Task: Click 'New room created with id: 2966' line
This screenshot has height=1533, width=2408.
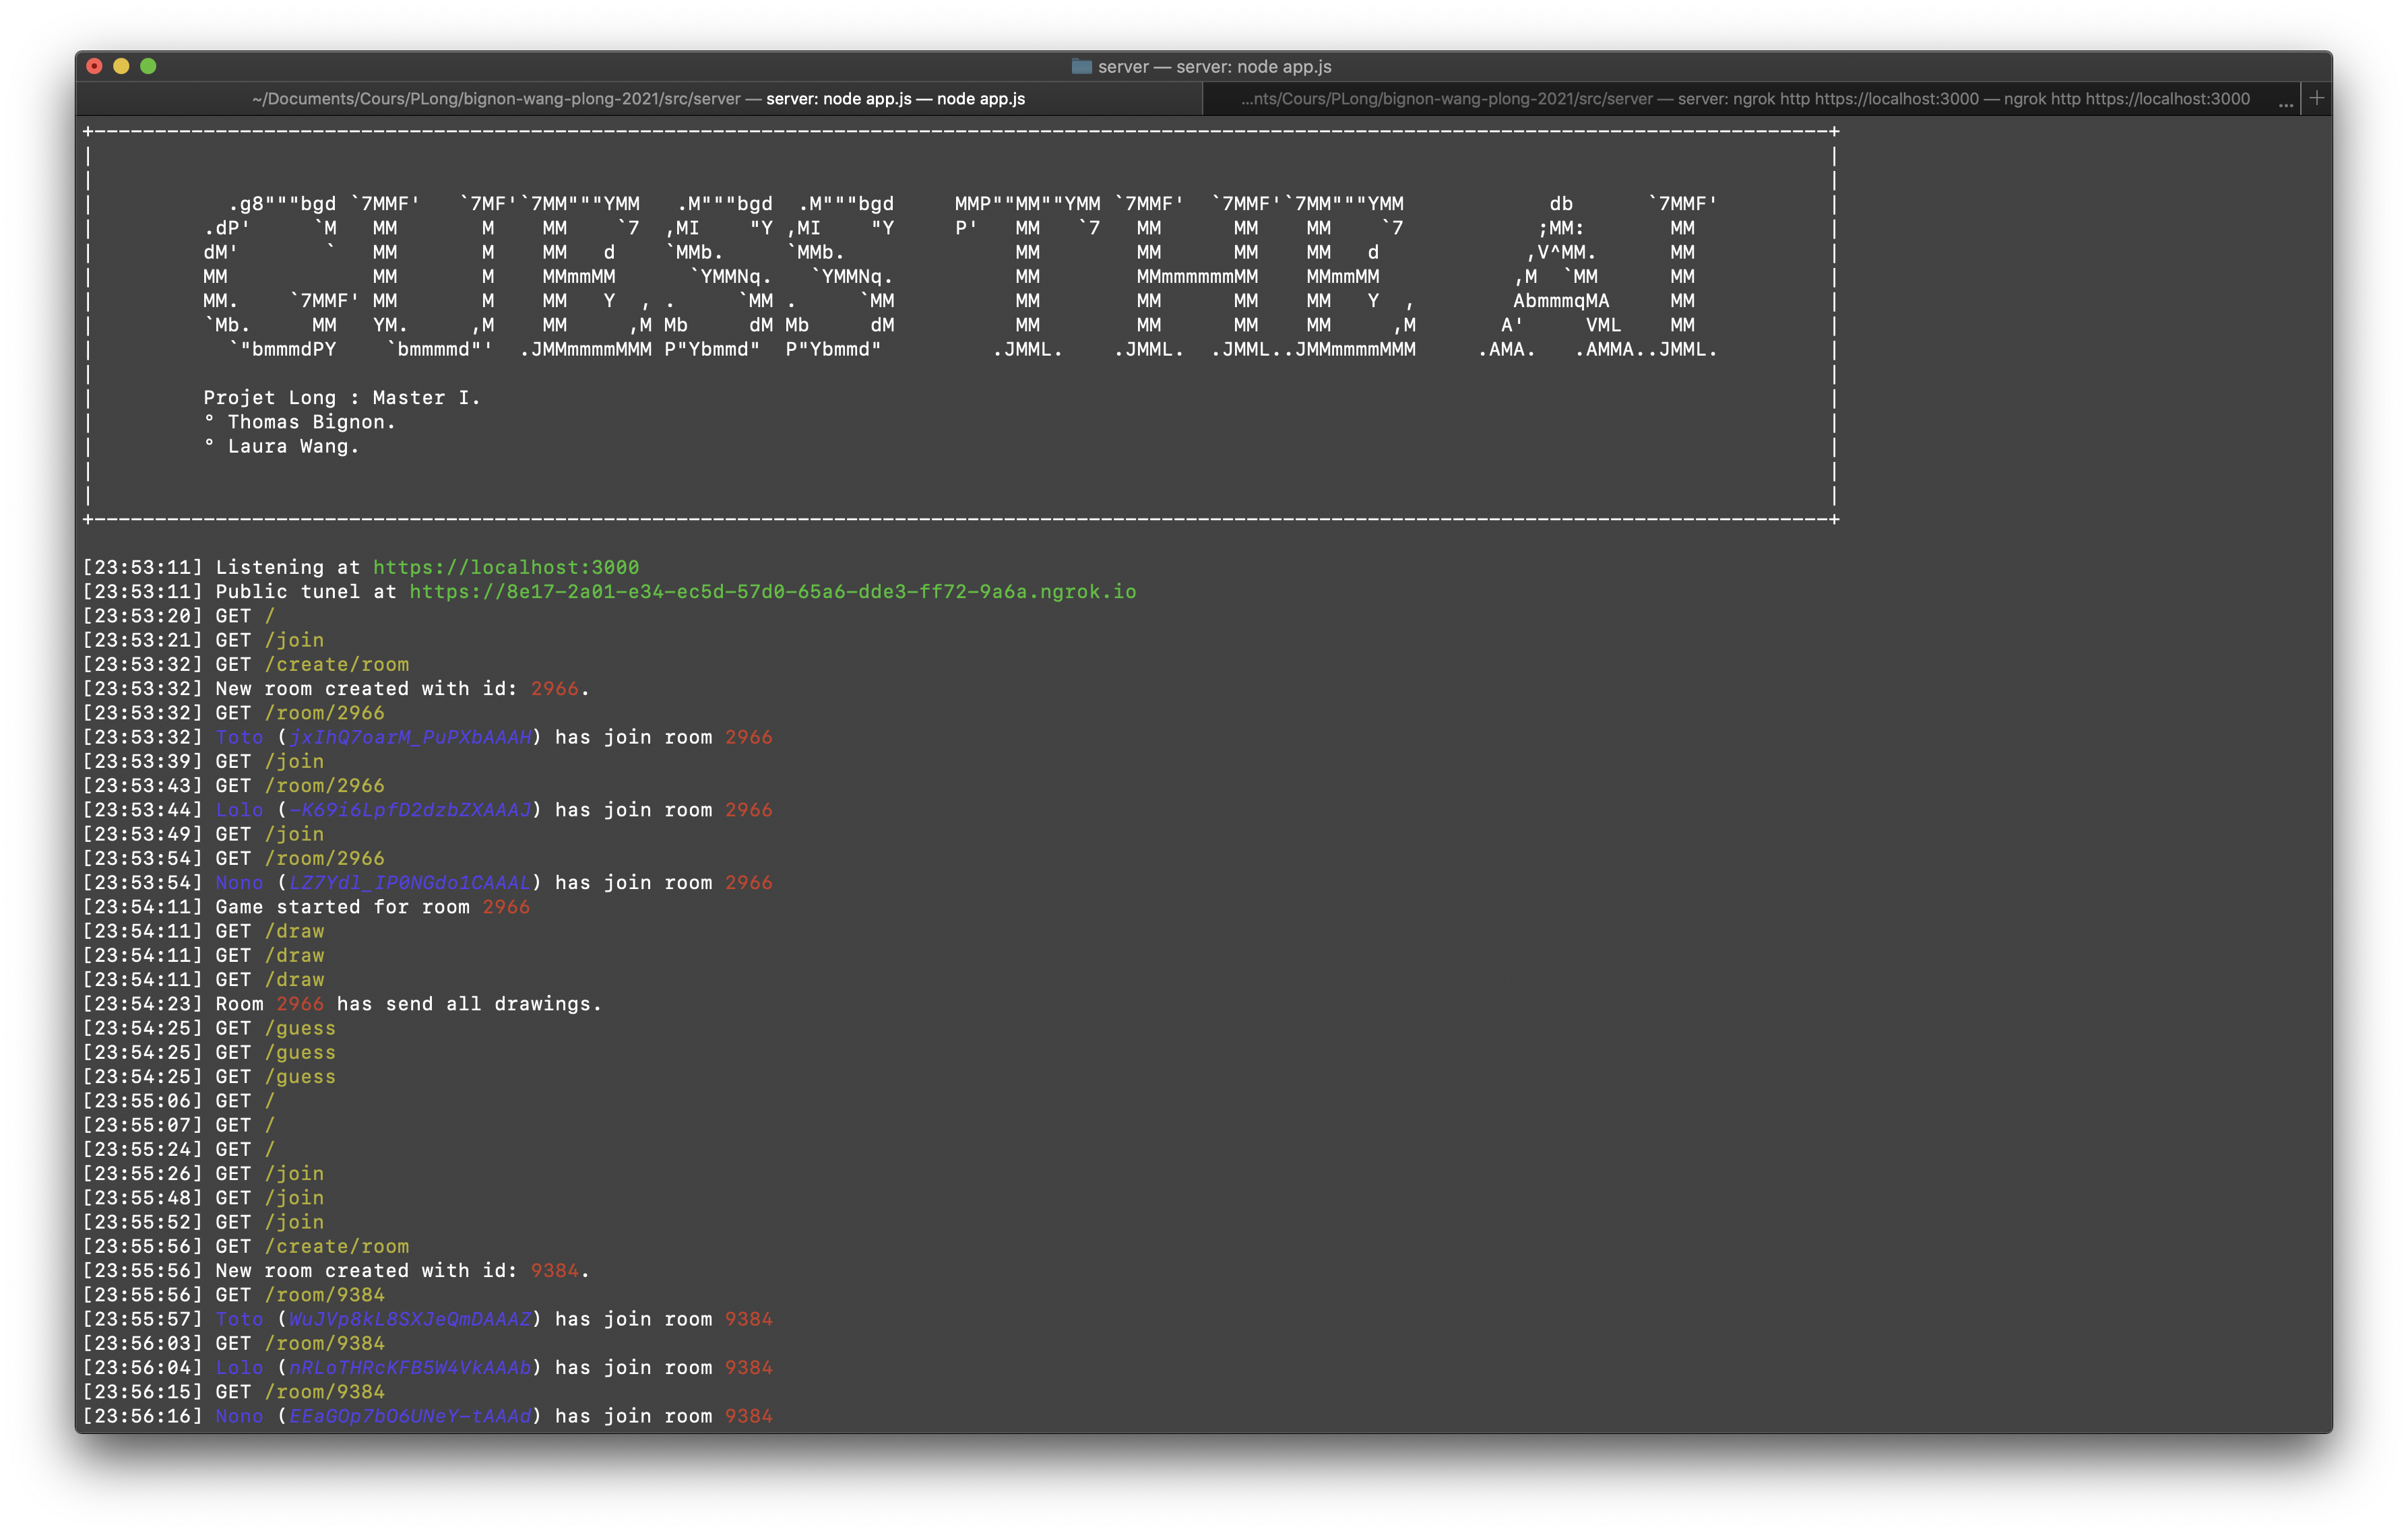Action: pyautogui.click(x=400, y=688)
